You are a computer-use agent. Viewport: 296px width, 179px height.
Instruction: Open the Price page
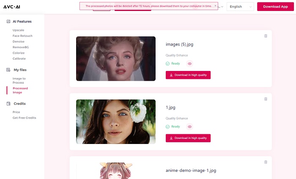click(x=16, y=112)
